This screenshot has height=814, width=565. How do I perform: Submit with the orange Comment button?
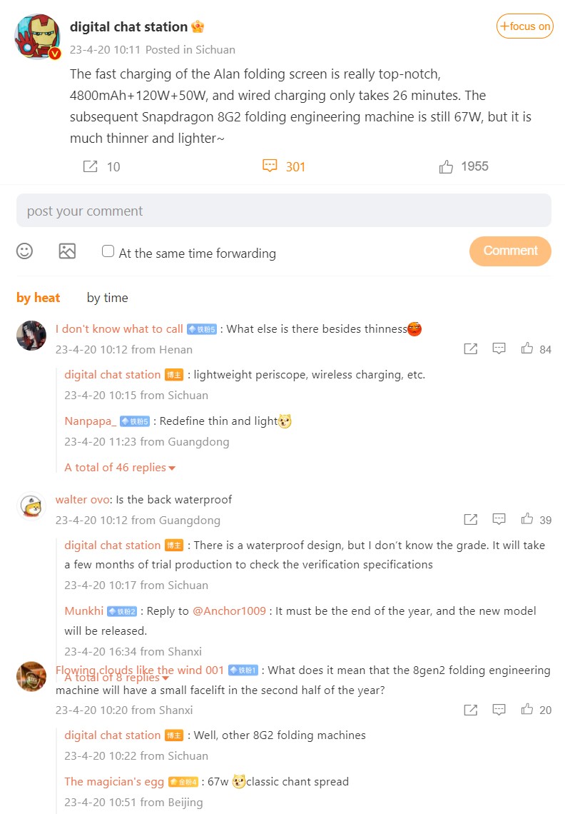pyautogui.click(x=510, y=251)
